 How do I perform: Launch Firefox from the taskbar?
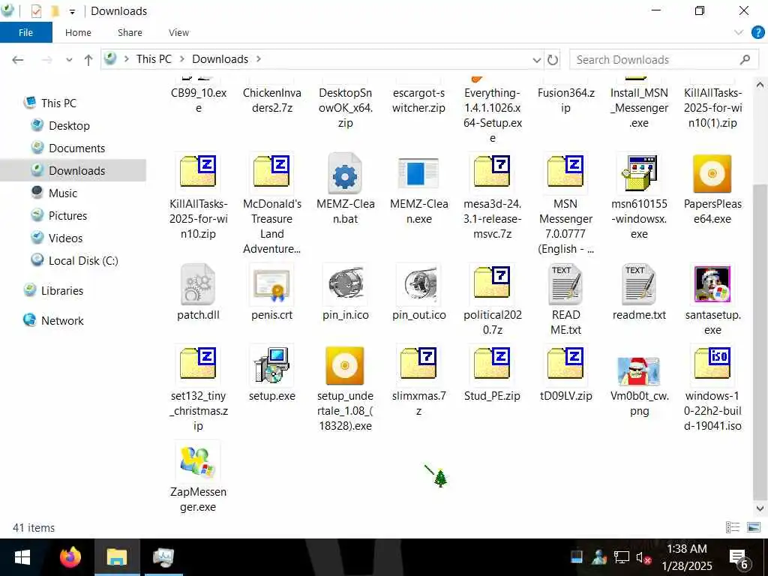tap(70, 557)
